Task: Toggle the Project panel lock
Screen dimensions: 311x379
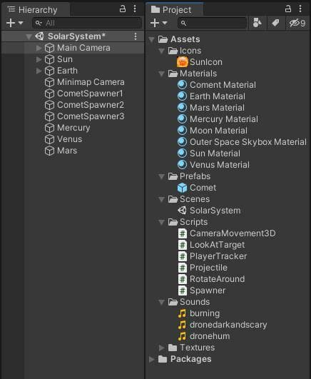Action: 288,9
